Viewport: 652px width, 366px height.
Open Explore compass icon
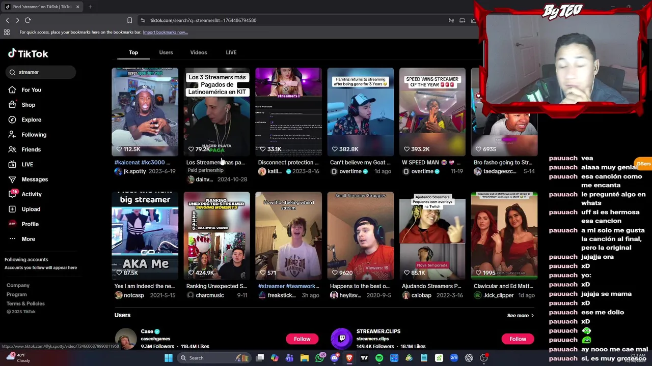pyautogui.click(x=12, y=119)
